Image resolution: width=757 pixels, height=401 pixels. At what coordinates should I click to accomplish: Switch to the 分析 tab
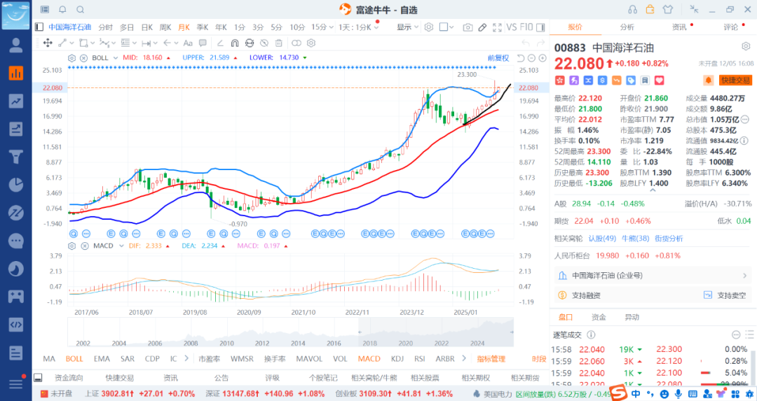pyautogui.click(x=627, y=27)
